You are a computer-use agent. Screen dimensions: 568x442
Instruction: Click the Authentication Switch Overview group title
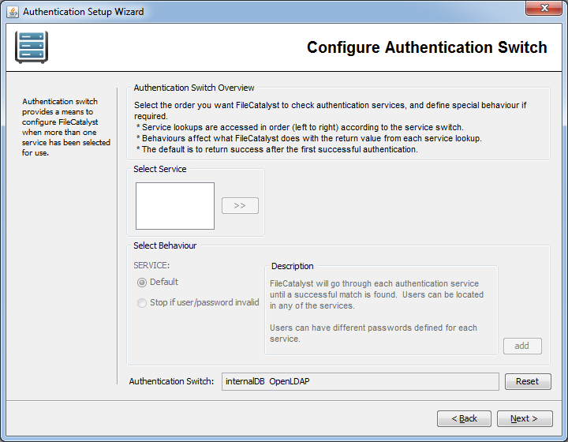point(194,88)
